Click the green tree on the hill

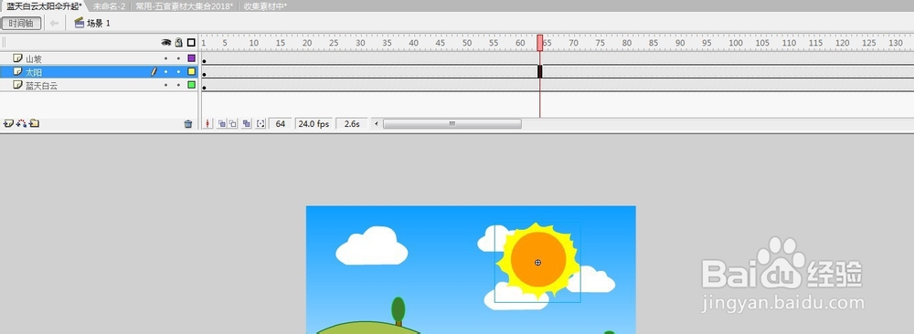point(399,311)
